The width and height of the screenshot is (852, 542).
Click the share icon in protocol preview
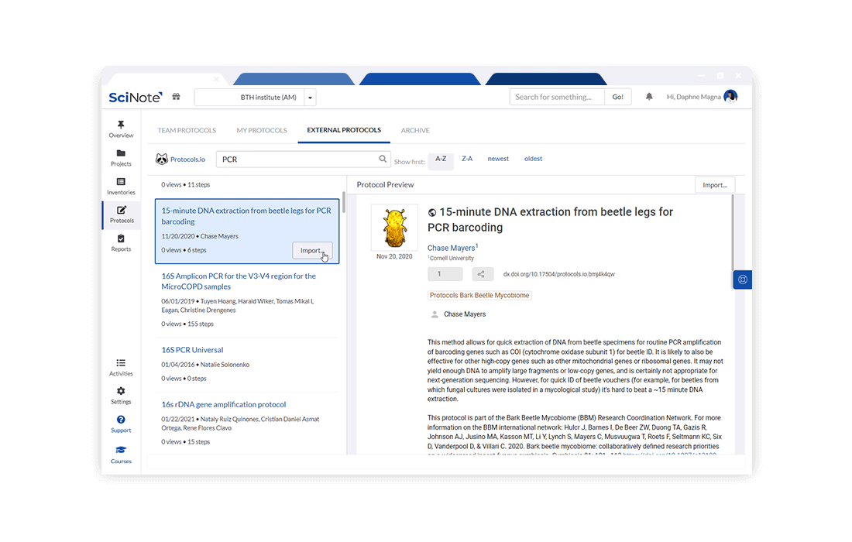(482, 274)
